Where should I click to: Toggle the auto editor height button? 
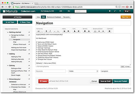tap(122, 67)
